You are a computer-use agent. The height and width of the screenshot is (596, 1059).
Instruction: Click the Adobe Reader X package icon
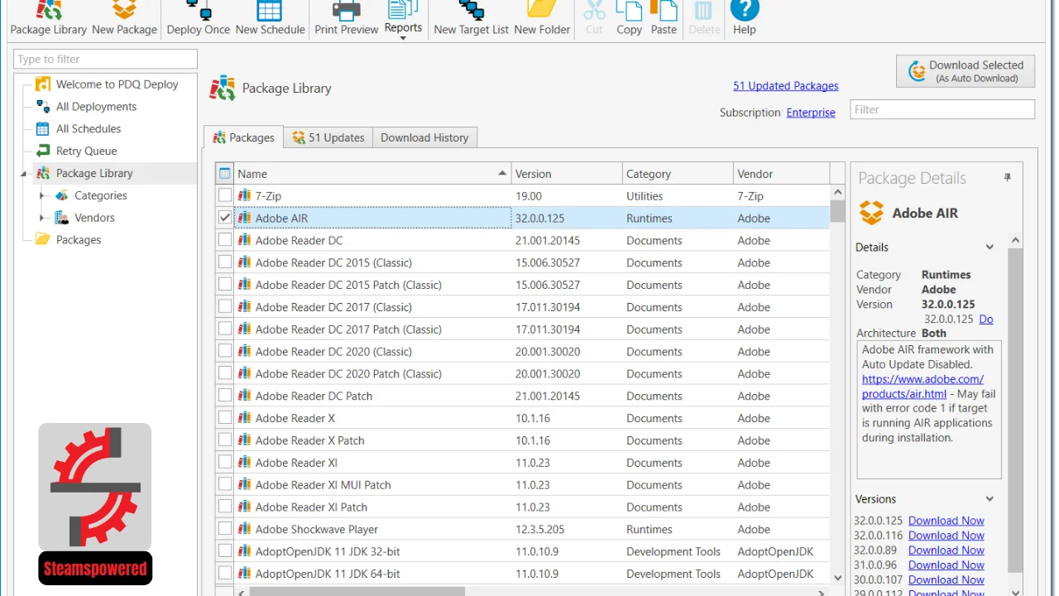coord(244,418)
